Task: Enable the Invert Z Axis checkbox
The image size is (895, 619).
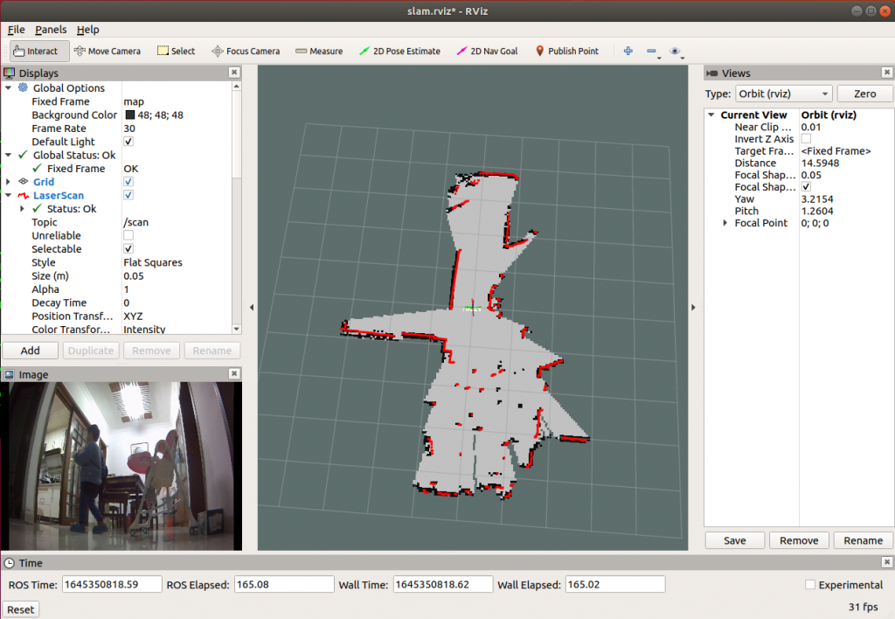Action: [x=806, y=139]
